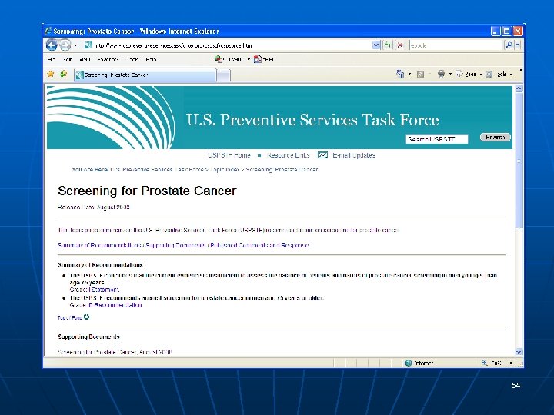Click the Search USPSTF input field
The image size is (554, 415).
(x=437, y=139)
